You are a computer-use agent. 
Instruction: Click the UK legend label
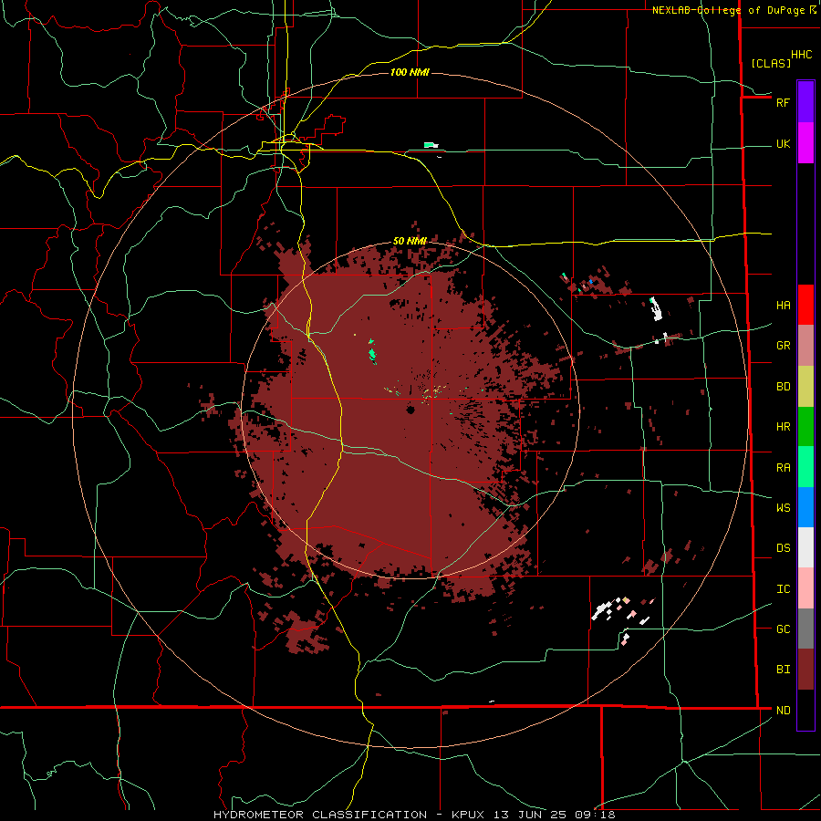pyautogui.click(x=783, y=143)
